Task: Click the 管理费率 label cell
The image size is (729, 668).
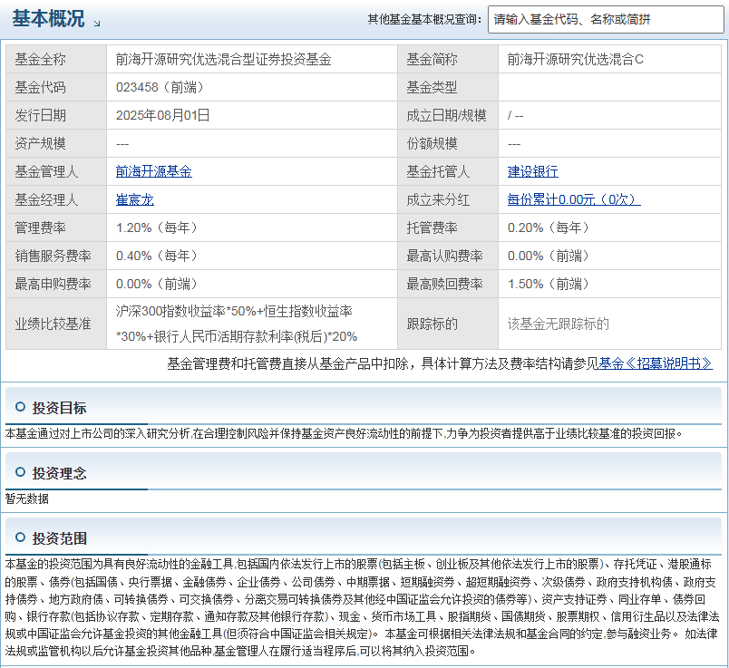Action: tap(56, 228)
